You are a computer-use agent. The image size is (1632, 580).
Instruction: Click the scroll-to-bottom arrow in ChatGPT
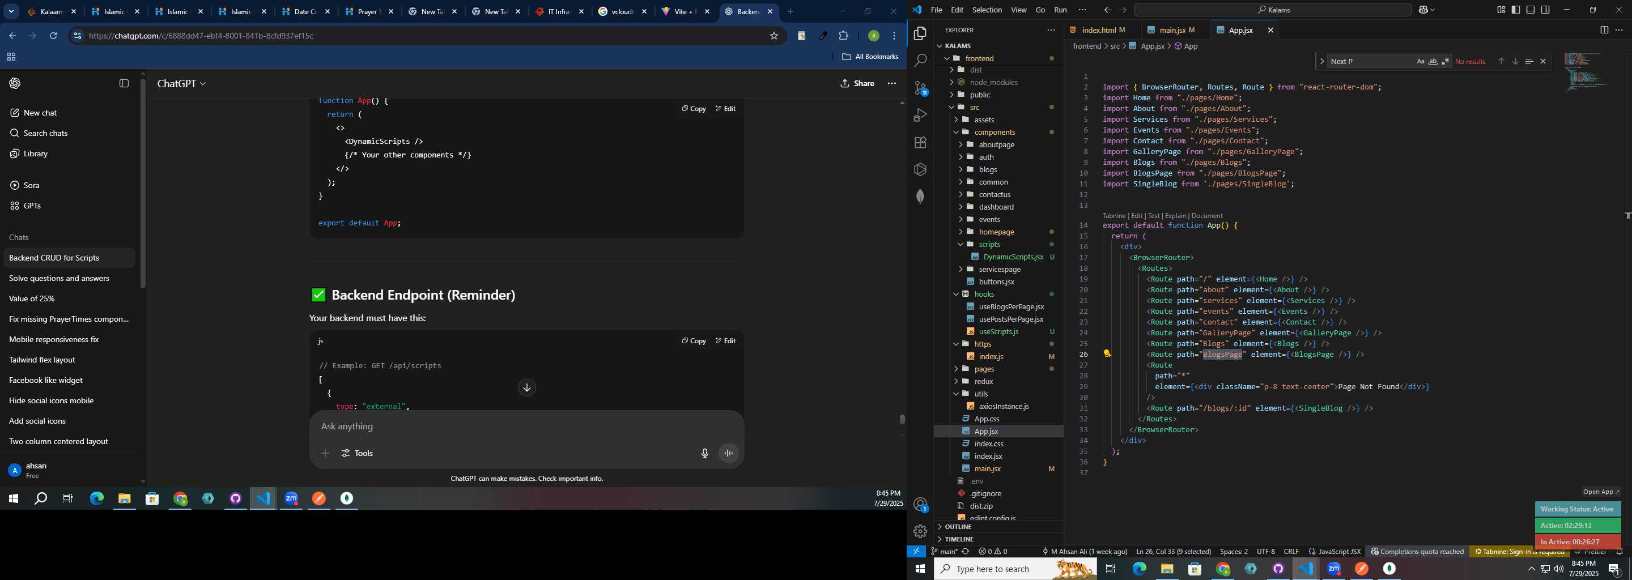click(526, 387)
